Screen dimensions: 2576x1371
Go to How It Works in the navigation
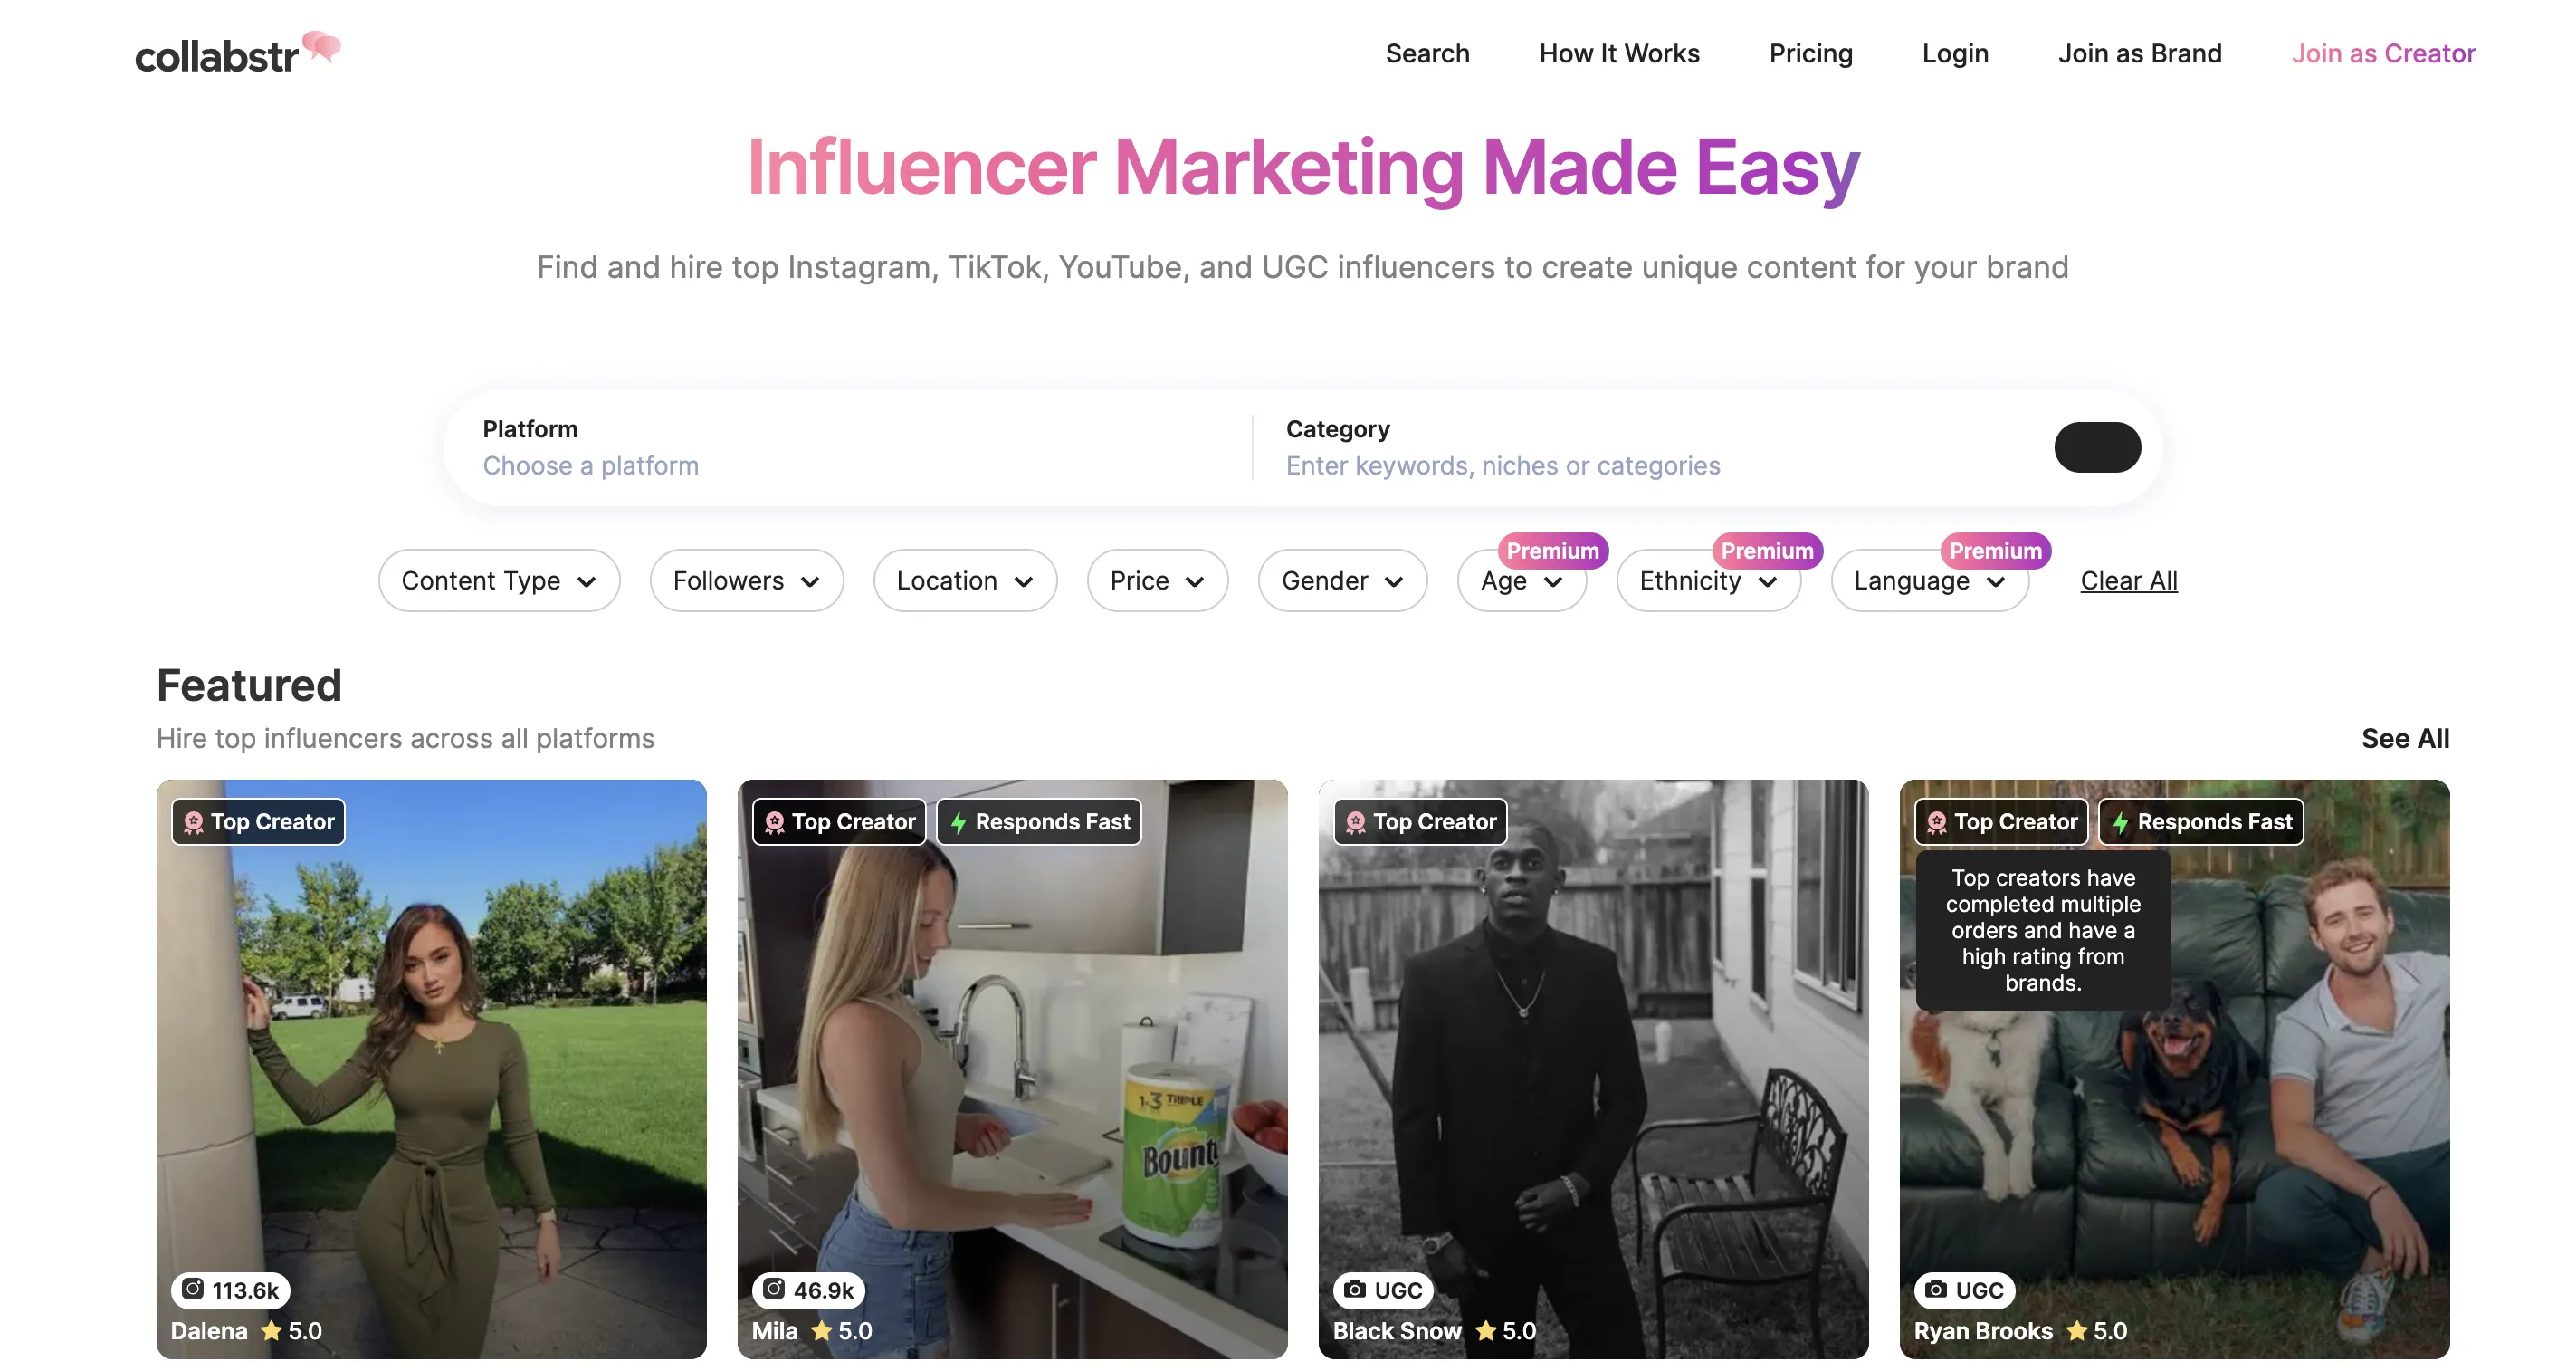pyautogui.click(x=1619, y=53)
